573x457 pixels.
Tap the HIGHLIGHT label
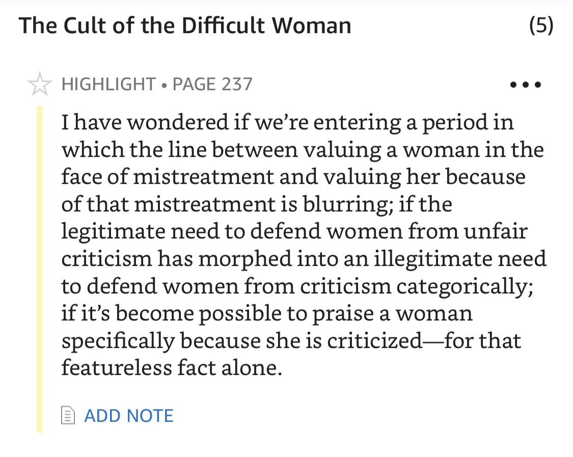point(108,84)
